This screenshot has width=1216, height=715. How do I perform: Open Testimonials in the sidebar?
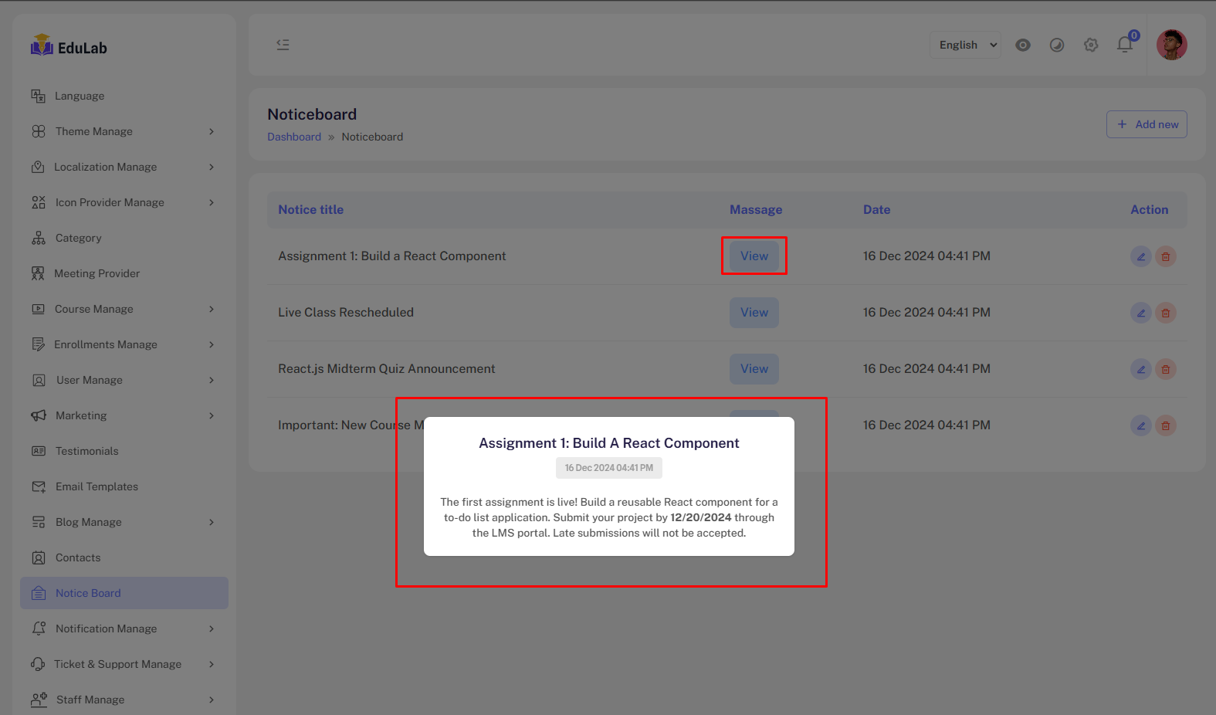(86, 451)
